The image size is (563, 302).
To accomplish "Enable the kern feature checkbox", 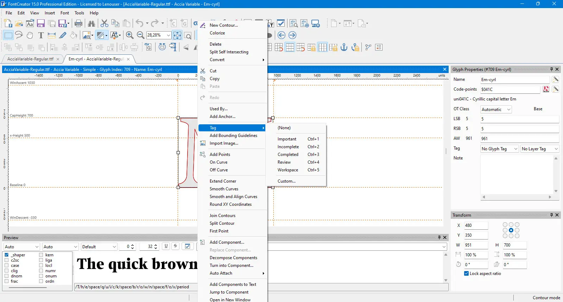I will (x=41, y=255).
